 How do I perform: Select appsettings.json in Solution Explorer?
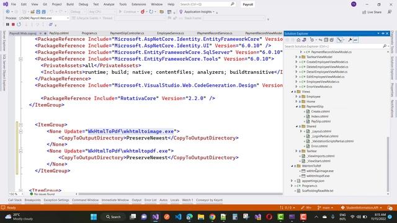pyautogui.click(x=313, y=181)
